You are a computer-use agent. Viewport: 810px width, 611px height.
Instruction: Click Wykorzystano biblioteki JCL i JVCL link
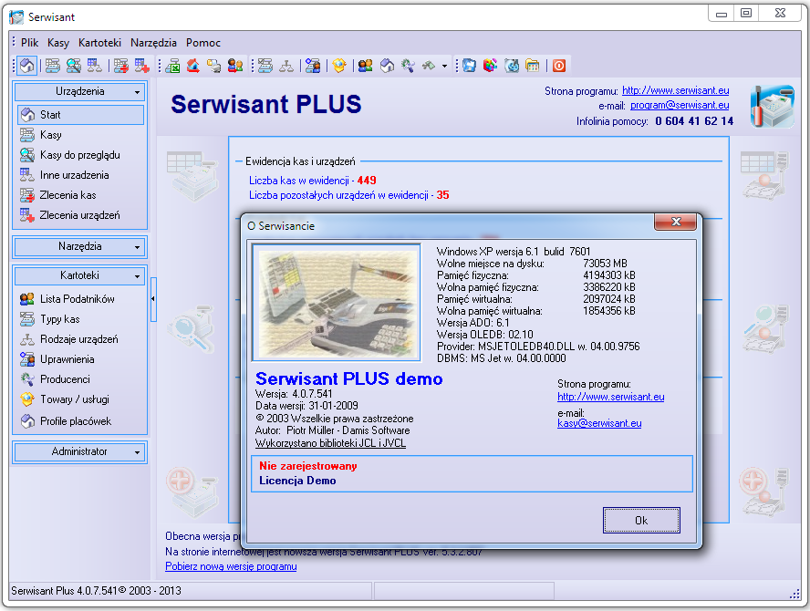[x=330, y=443]
